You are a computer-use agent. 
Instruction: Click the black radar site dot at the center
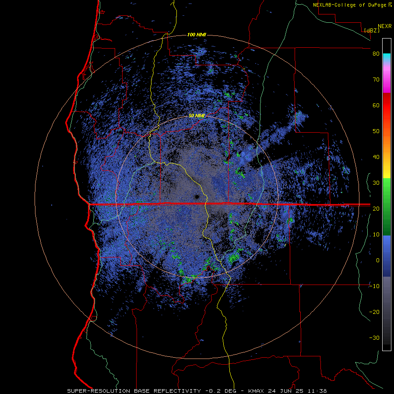197,197
